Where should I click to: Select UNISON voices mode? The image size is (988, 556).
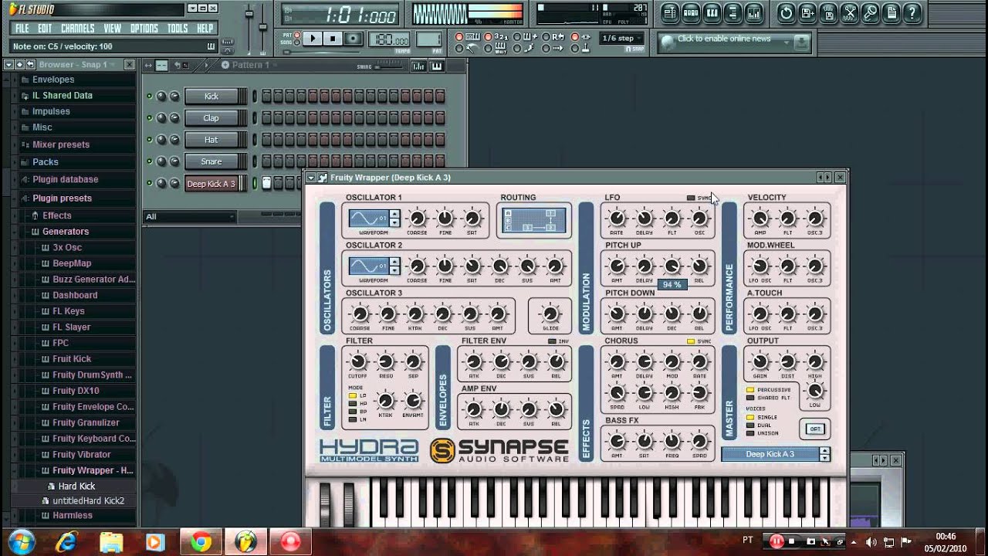point(750,432)
